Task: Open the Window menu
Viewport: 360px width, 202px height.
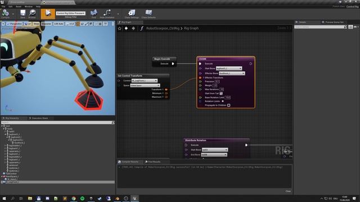Action: [x=29, y=7]
